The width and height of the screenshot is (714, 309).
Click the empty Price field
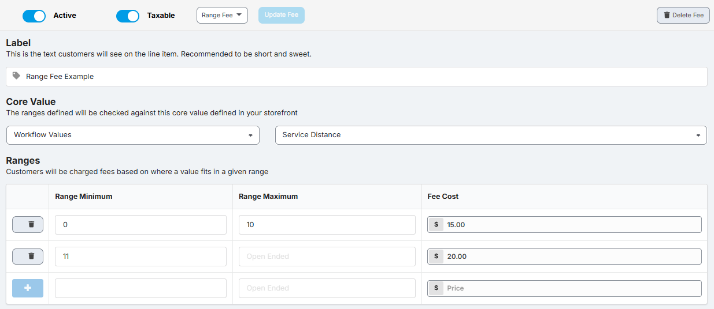pyautogui.click(x=564, y=288)
